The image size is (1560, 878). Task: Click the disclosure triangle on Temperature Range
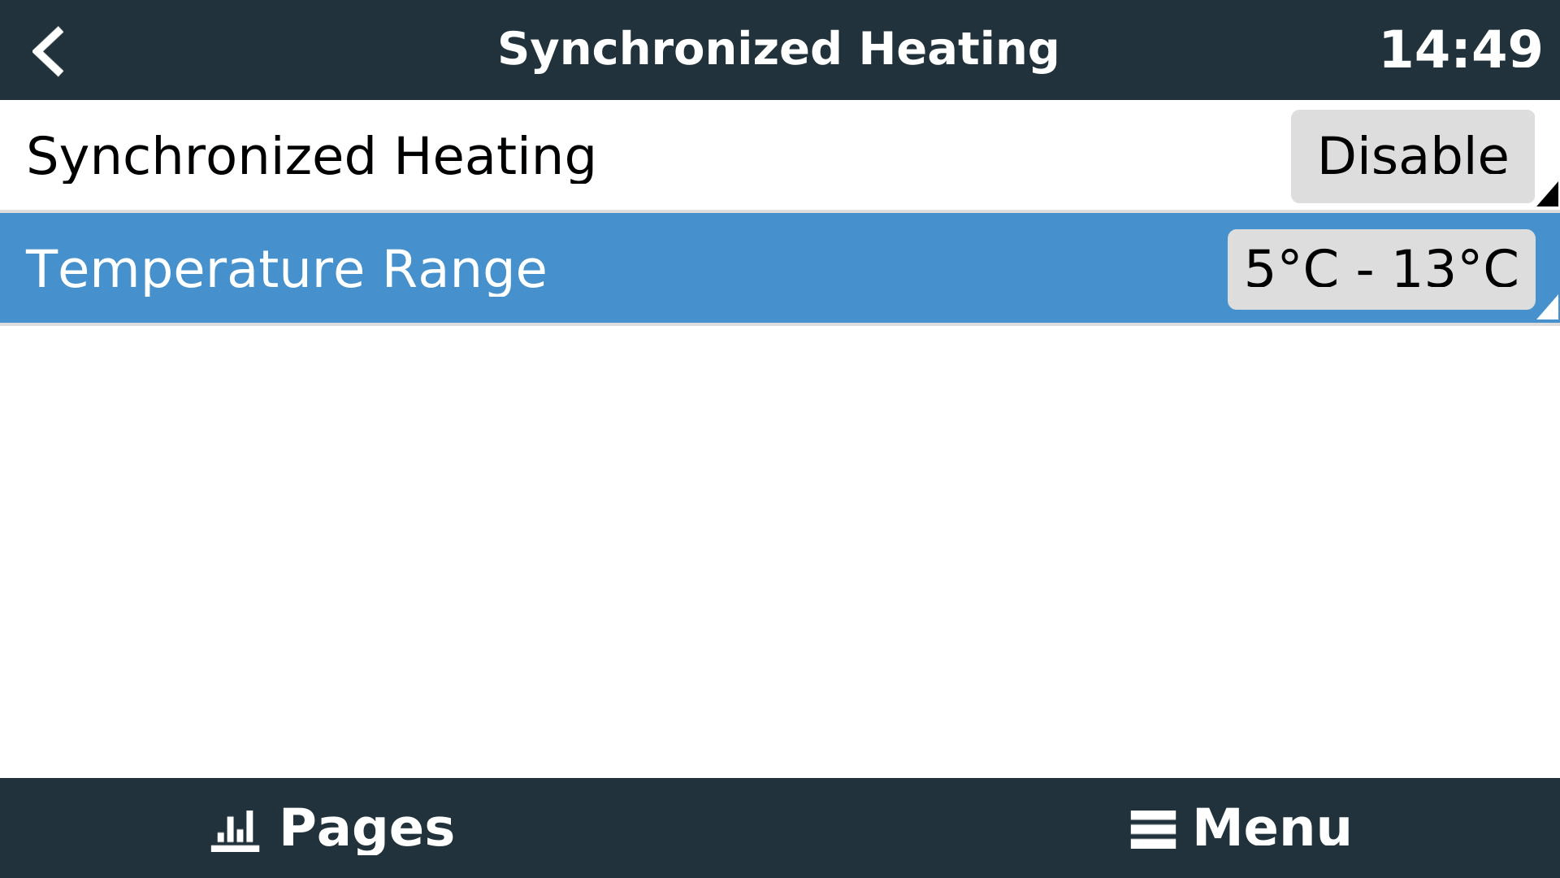click(1548, 309)
